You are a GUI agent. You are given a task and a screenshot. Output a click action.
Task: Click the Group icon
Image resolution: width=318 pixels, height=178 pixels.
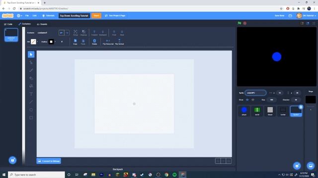coord(76,33)
